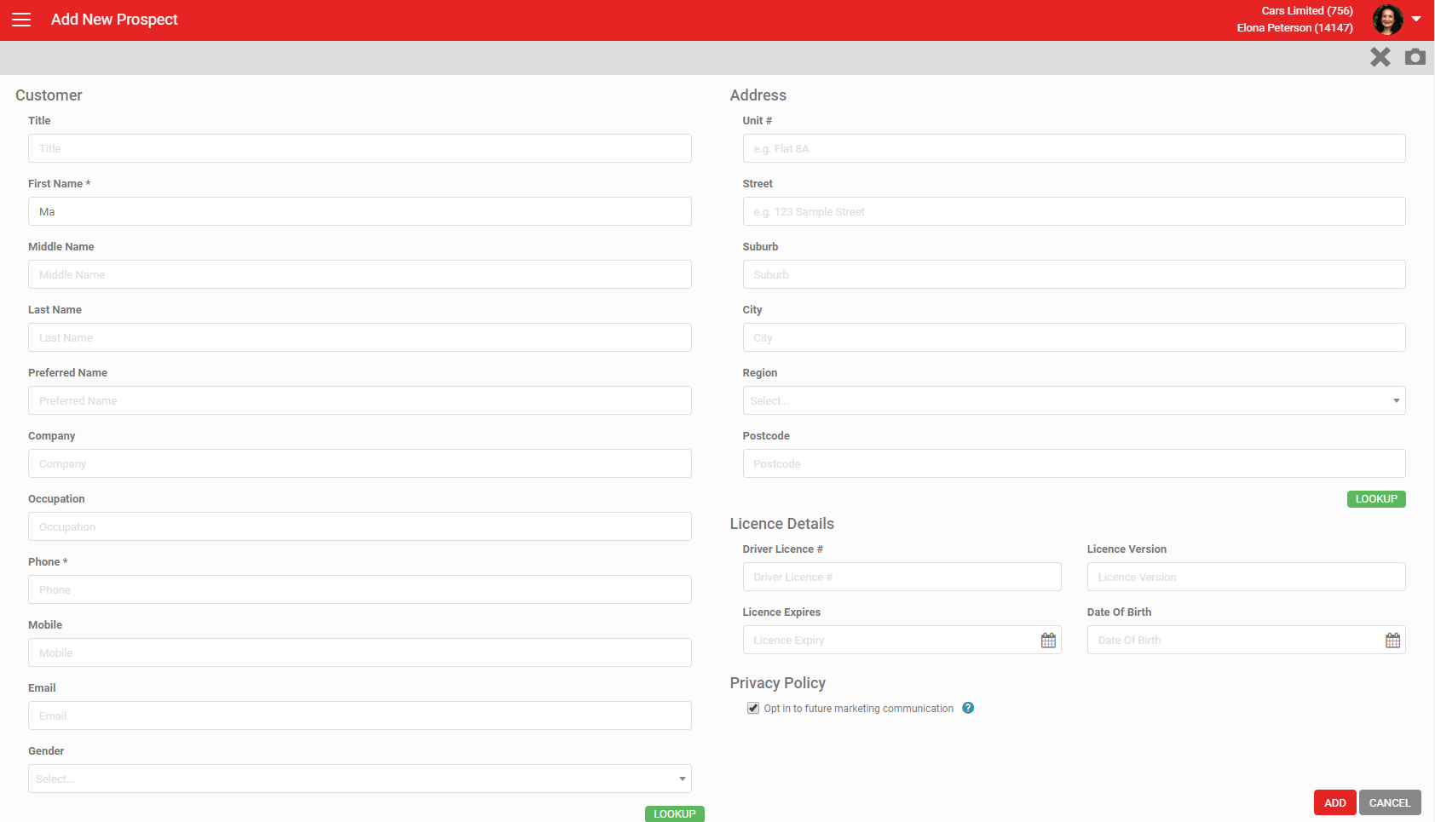
Task: Click the City input field
Action: click(x=1074, y=337)
